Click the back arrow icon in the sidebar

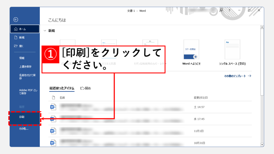click(x=16, y=20)
